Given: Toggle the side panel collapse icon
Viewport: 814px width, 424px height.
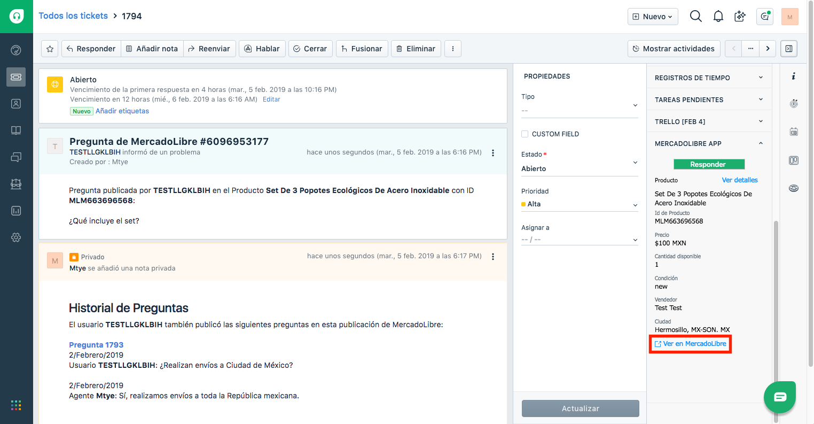Looking at the screenshot, I should [789, 49].
